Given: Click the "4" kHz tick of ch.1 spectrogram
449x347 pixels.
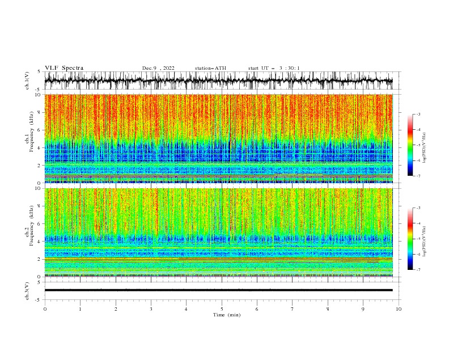Looking at the screenshot, I should [x=40, y=148].
